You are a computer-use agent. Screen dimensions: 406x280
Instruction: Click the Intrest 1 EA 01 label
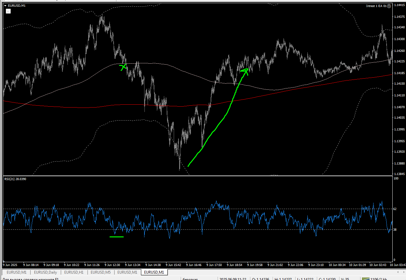pos(376,6)
